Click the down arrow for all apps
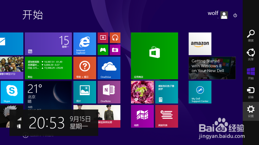The width and height of the screenshot is (259, 145). [25, 135]
